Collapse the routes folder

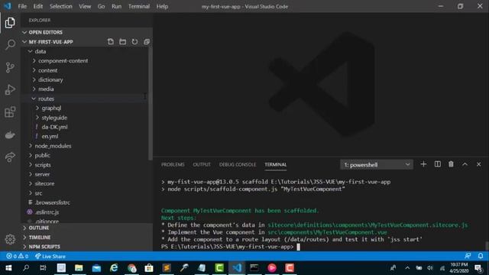coord(85,99)
